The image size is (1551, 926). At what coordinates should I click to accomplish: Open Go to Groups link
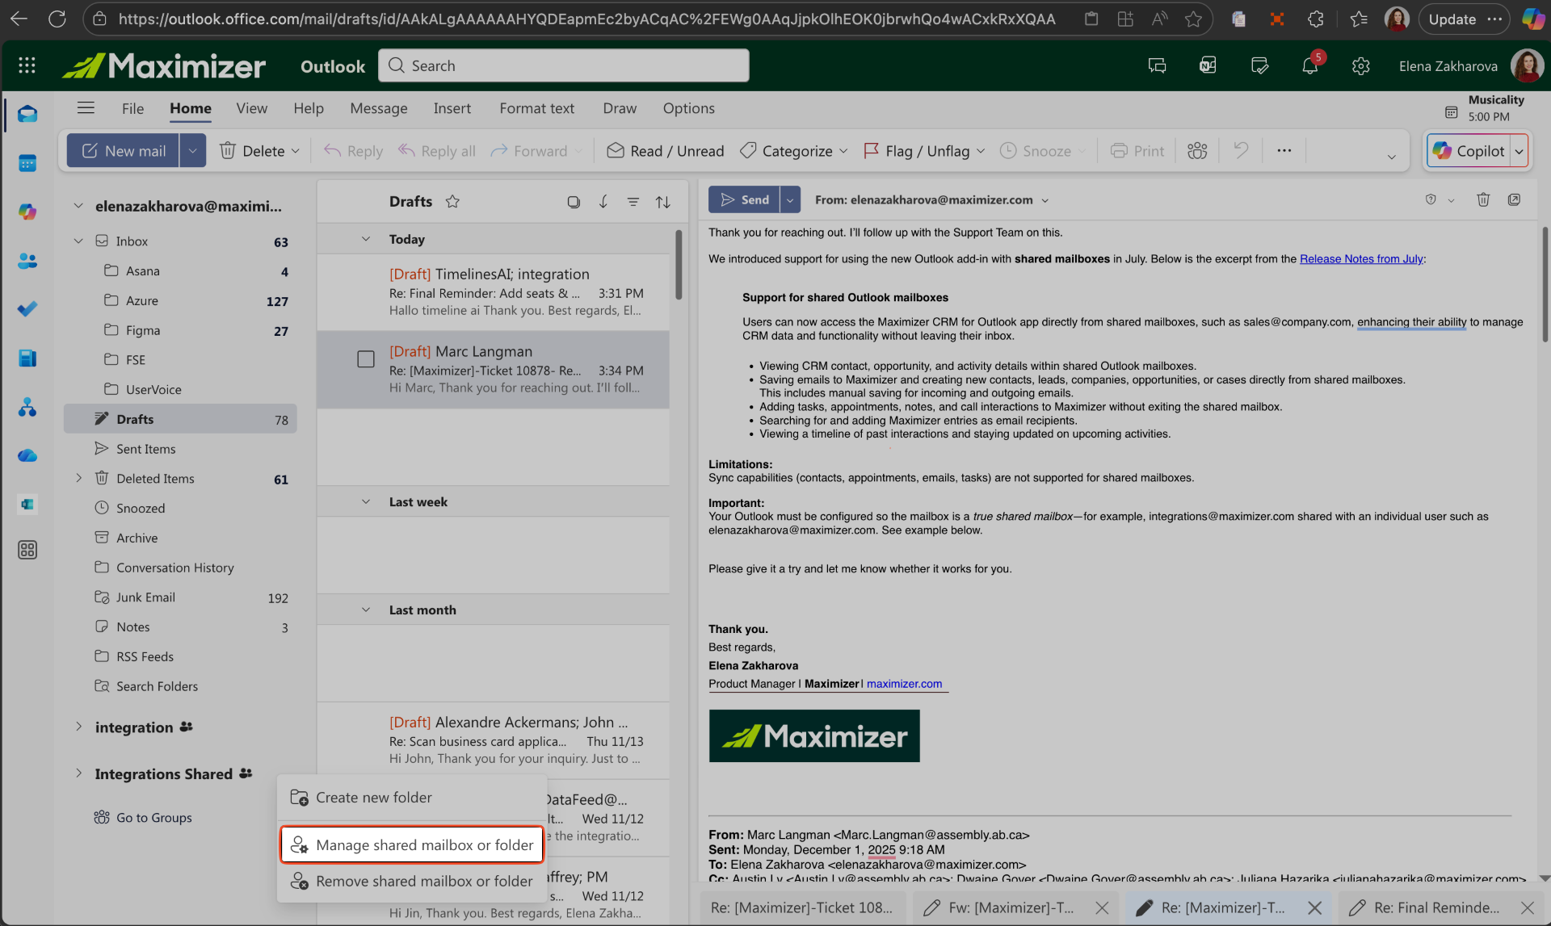point(154,817)
